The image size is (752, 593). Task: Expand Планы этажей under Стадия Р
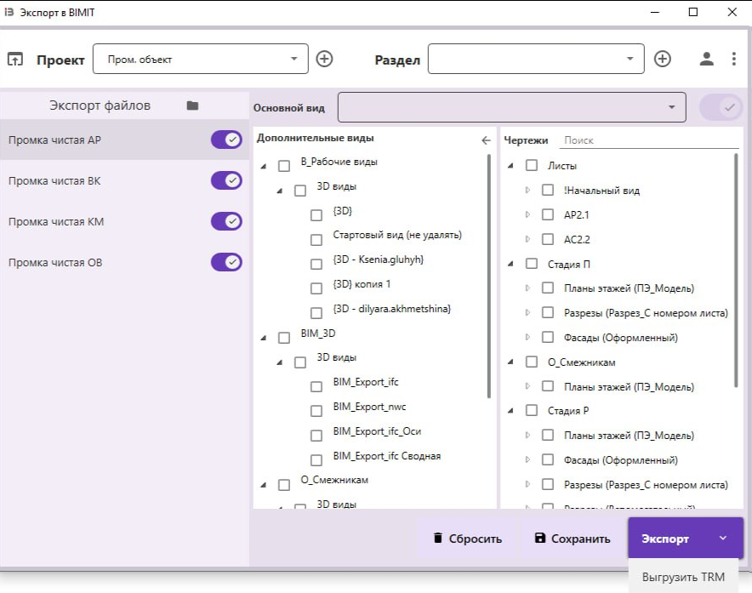[527, 435]
